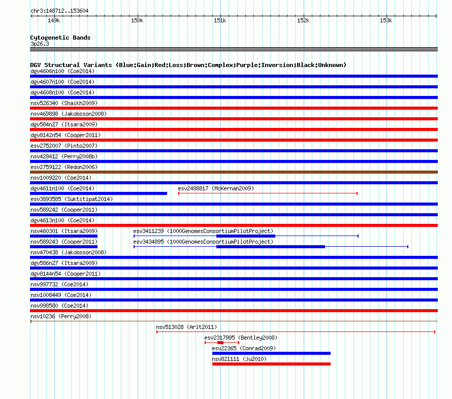Select esv3893585 (Suktitipat2014) variant
This screenshot has height=399, width=452.
point(72,199)
